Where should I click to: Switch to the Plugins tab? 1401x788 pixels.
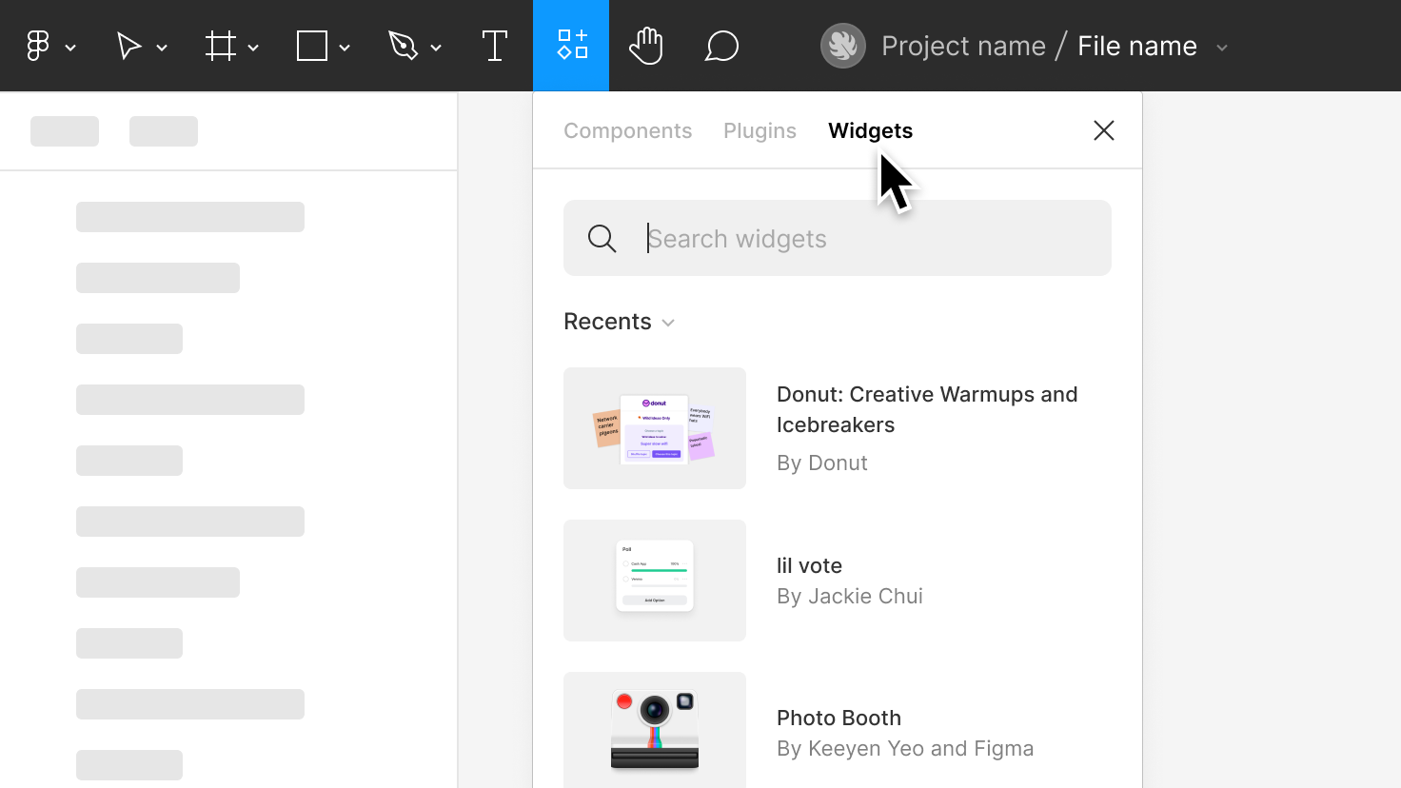click(x=760, y=130)
